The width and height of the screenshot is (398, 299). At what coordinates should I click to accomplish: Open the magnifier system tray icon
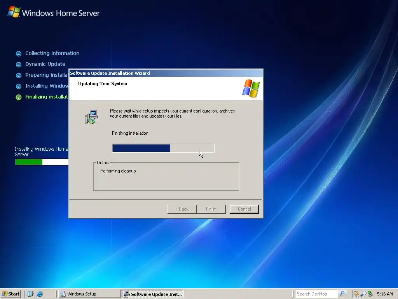point(363,294)
